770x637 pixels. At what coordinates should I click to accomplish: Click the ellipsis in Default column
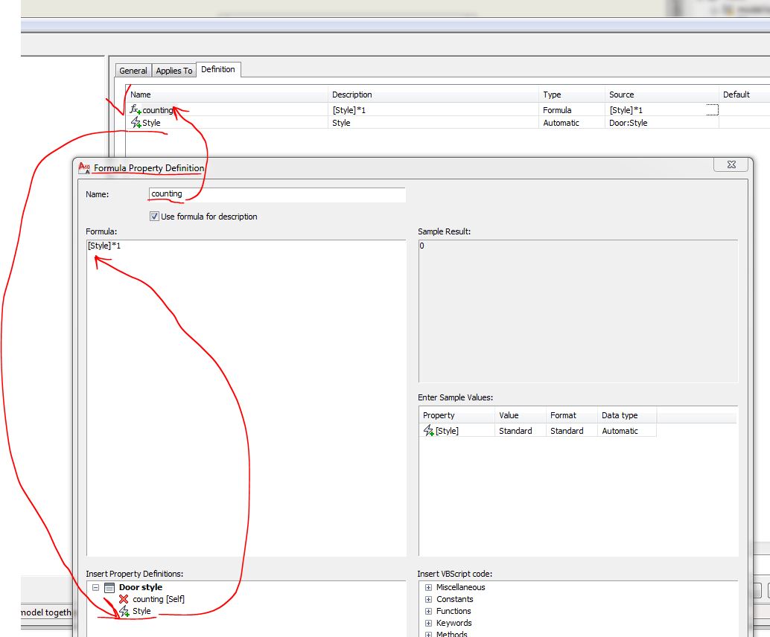click(713, 109)
